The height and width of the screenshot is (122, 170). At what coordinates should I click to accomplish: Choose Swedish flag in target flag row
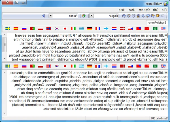coord(8,66)
